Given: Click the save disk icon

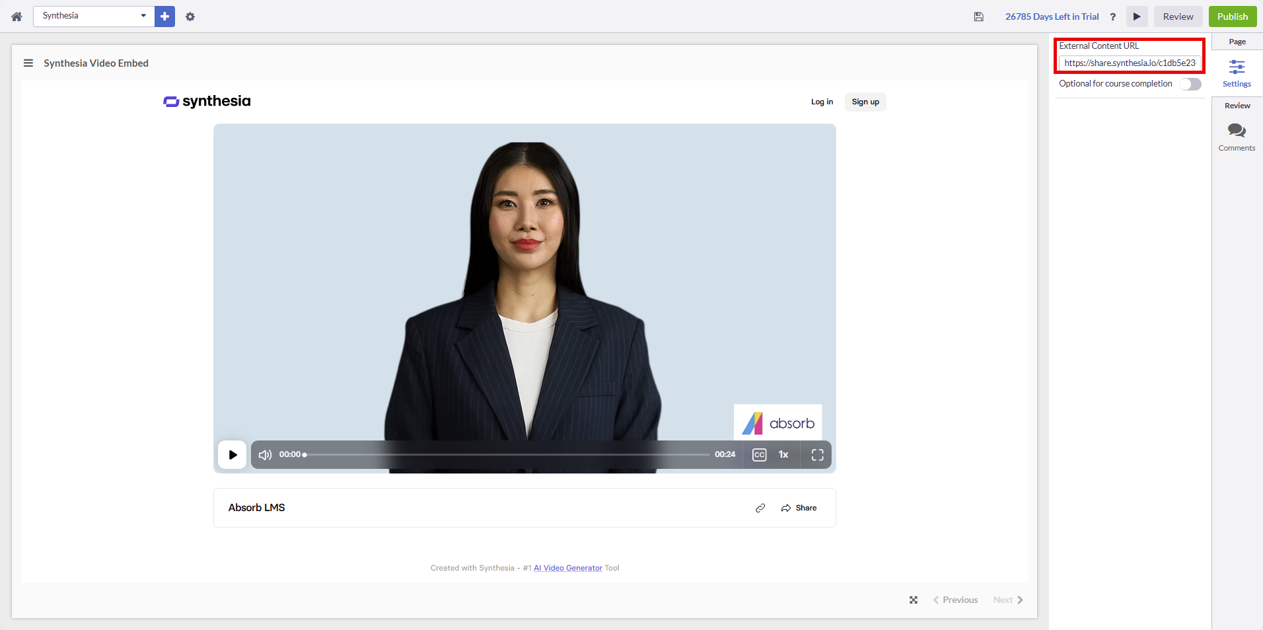Looking at the screenshot, I should point(978,17).
